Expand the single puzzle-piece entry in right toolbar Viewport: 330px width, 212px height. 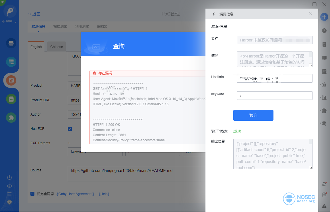[x=324, y=110]
